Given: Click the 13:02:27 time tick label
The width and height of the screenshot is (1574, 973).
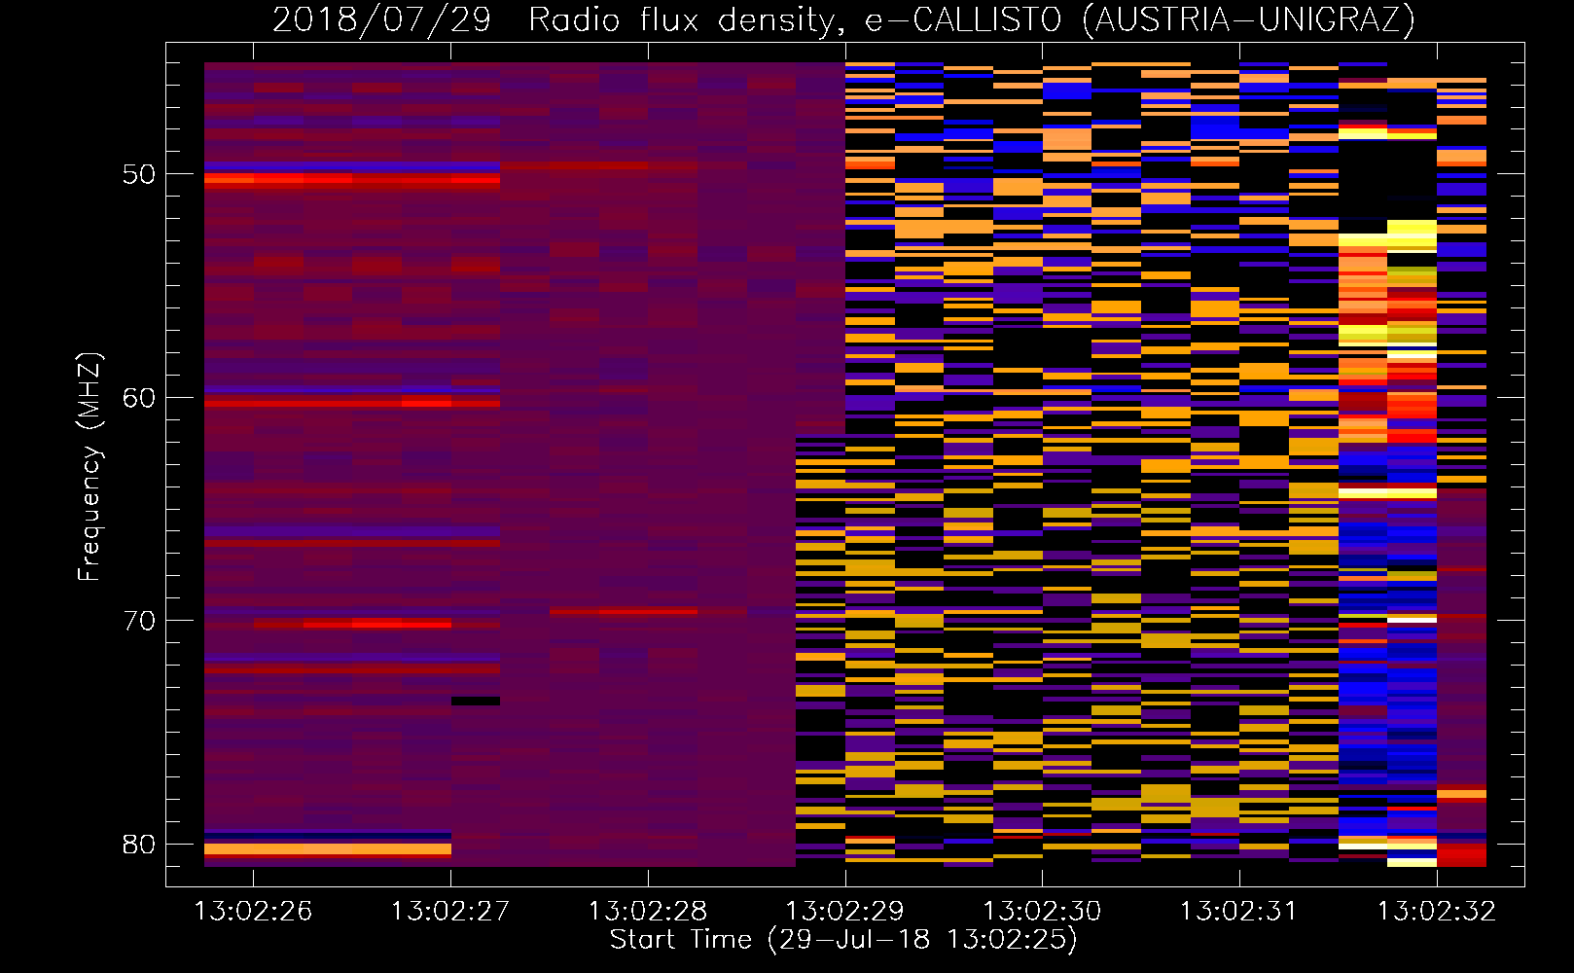Looking at the screenshot, I should point(450,911).
